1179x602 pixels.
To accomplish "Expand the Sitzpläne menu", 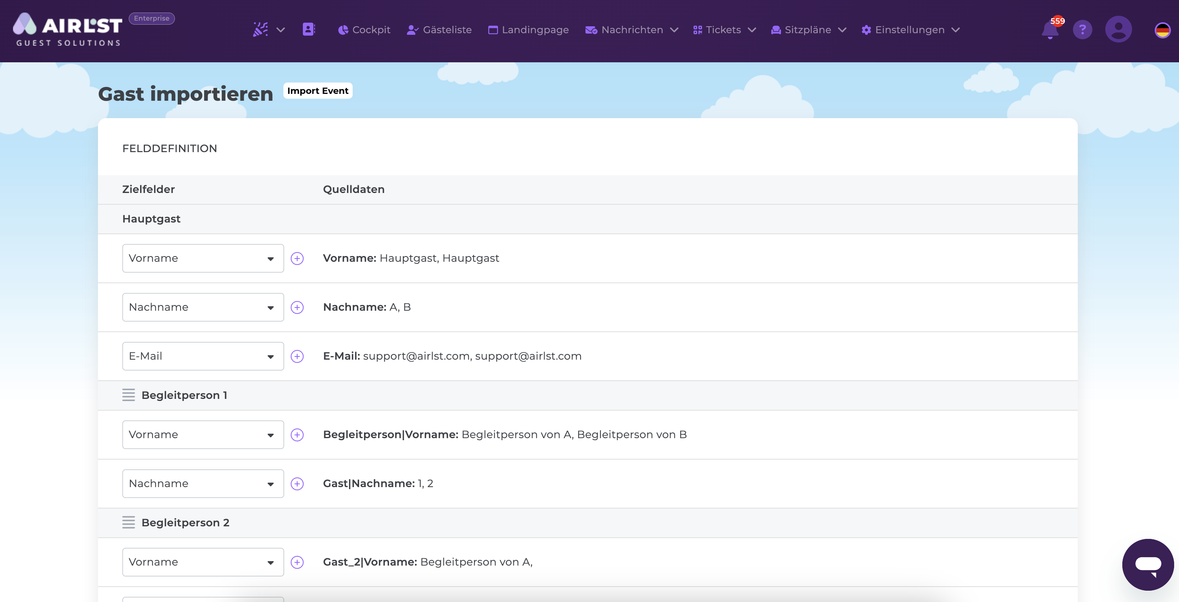I will [x=808, y=30].
